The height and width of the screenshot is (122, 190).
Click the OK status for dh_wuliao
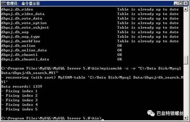(x=119, y=46)
